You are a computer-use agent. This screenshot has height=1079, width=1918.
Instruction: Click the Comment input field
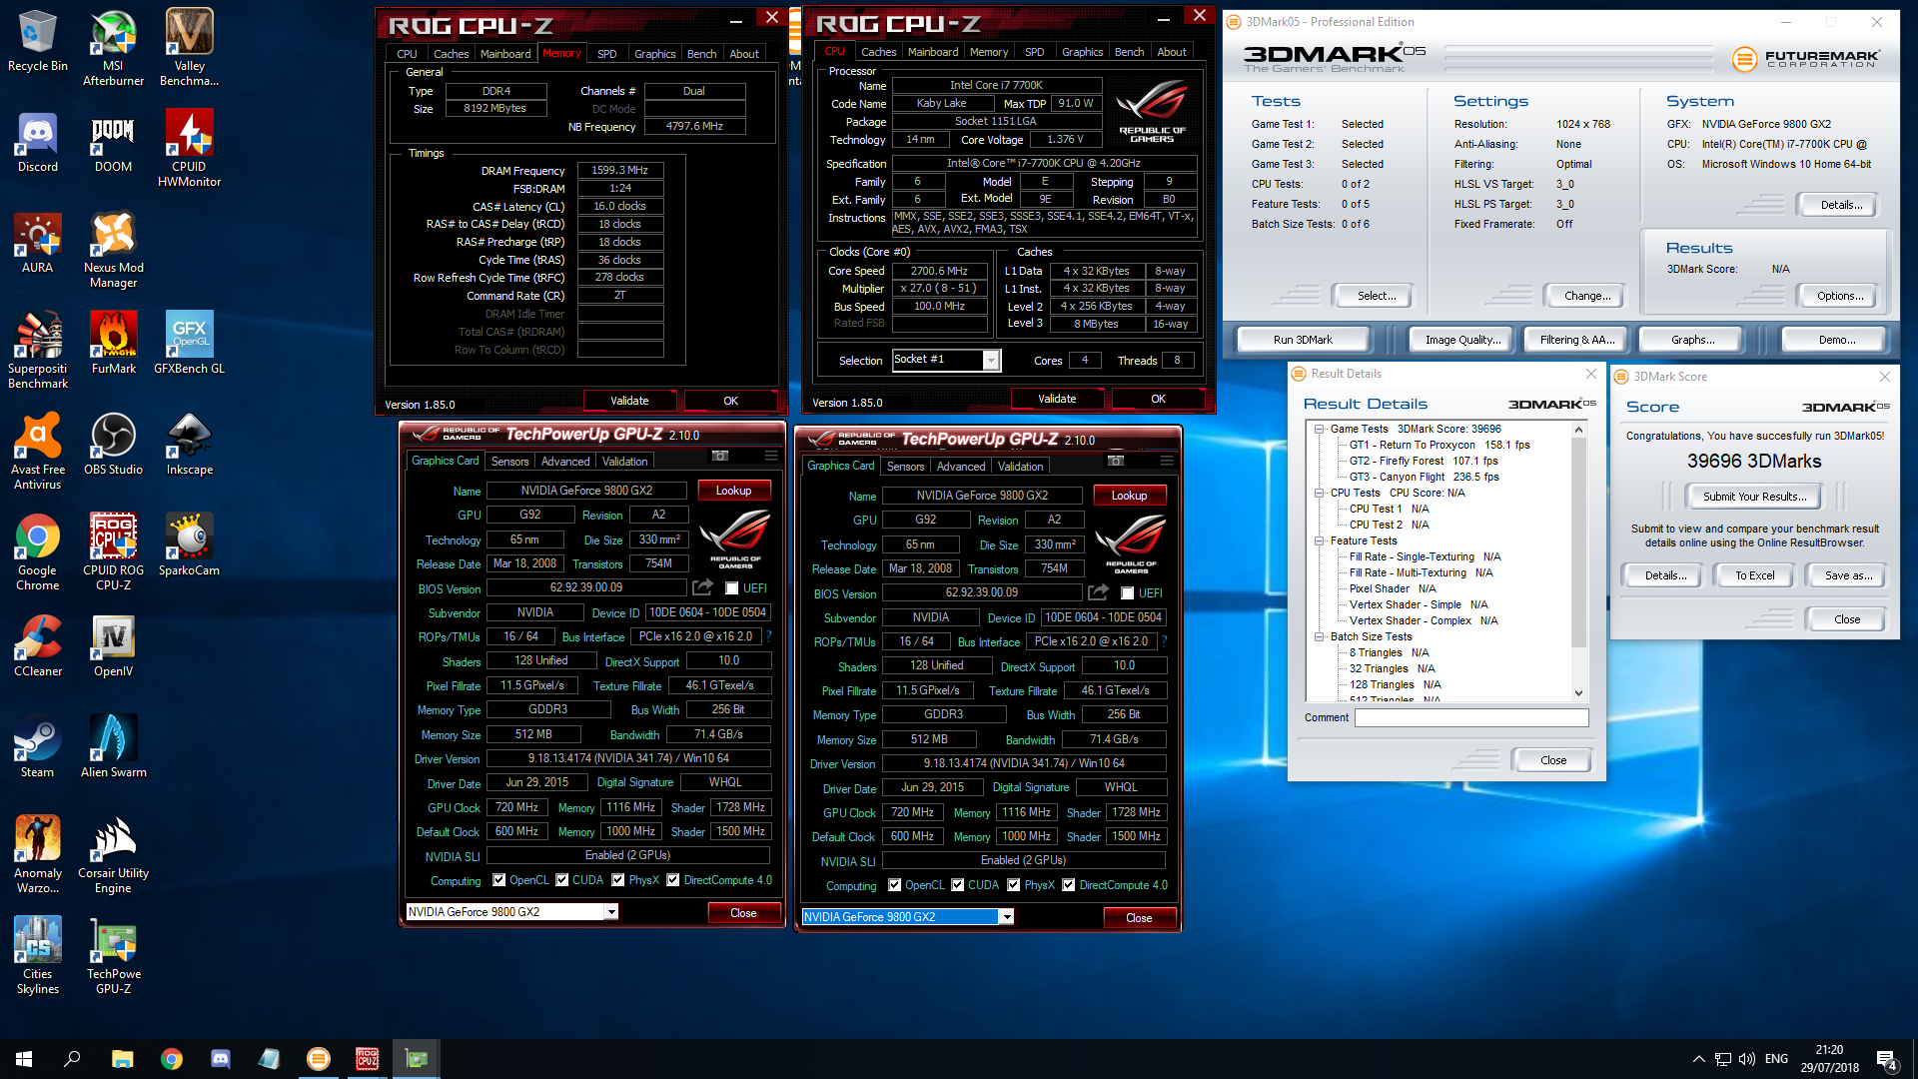(x=1470, y=717)
